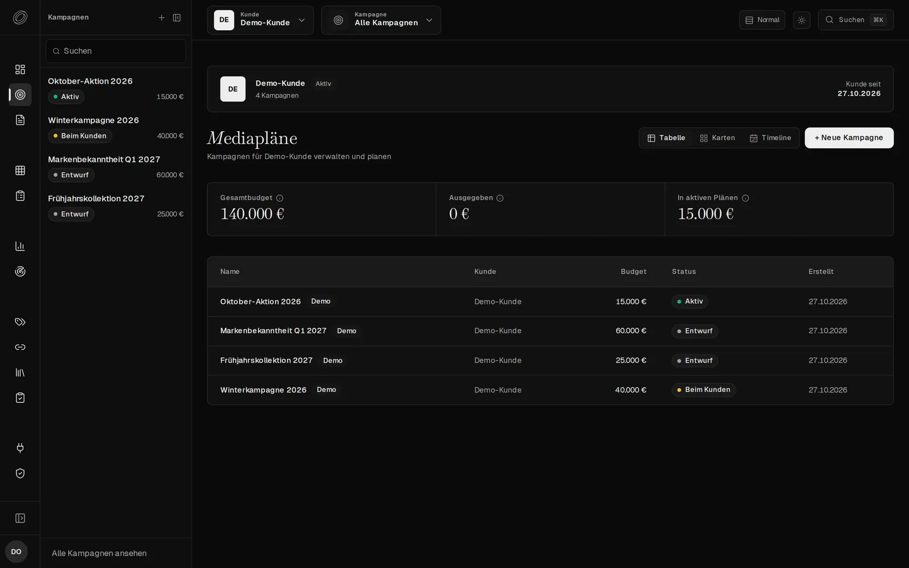The width and height of the screenshot is (909, 568).
Task: Click the DO user avatar
Action: click(16, 552)
